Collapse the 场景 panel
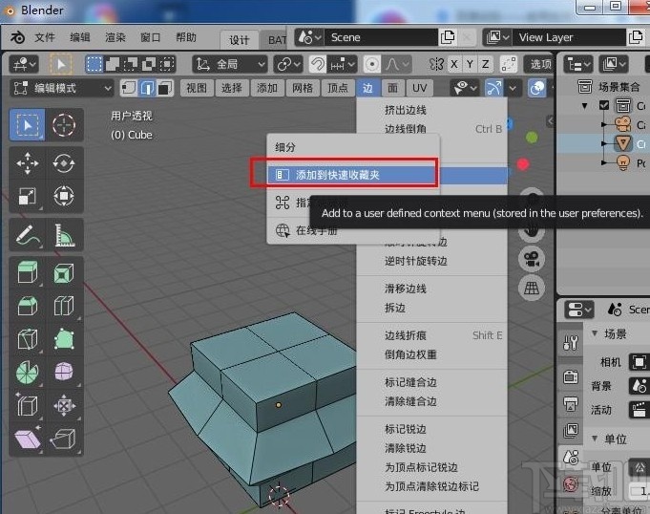The width and height of the screenshot is (650, 514). pyautogui.click(x=596, y=333)
